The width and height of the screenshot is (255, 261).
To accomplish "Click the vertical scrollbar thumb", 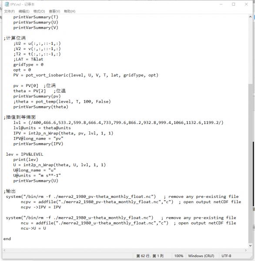I will coord(250,163).
